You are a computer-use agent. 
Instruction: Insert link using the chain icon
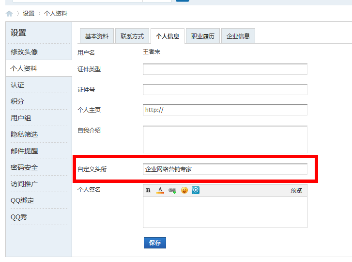click(x=172, y=191)
